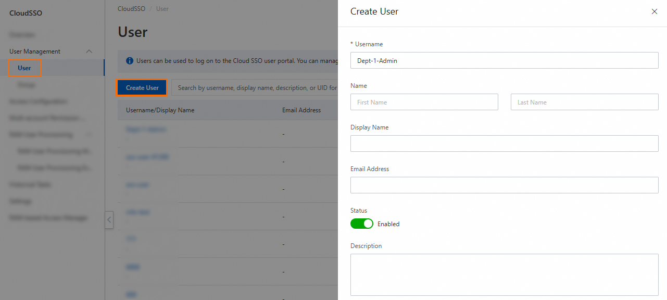Open the User page in the sidebar
The width and height of the screenshot is (667, 300).
(24, 68)
